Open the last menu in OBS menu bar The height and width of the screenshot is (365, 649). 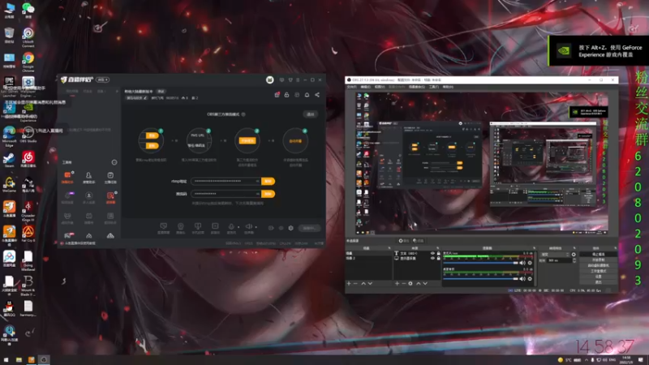click(448, 87)
